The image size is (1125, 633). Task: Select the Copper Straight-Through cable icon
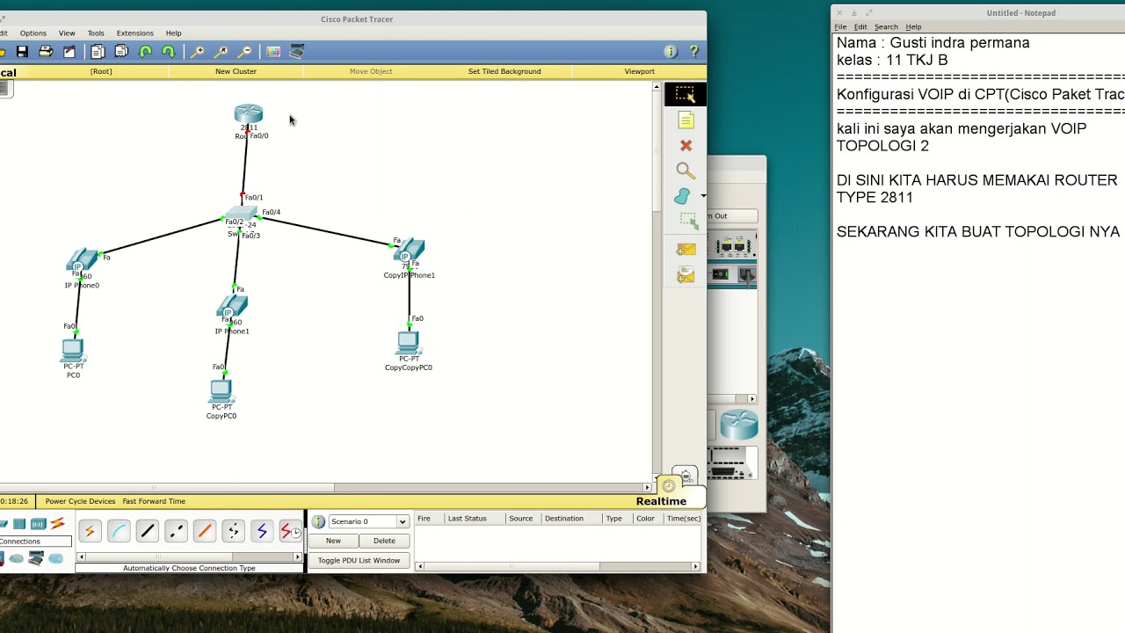(147, 531)
